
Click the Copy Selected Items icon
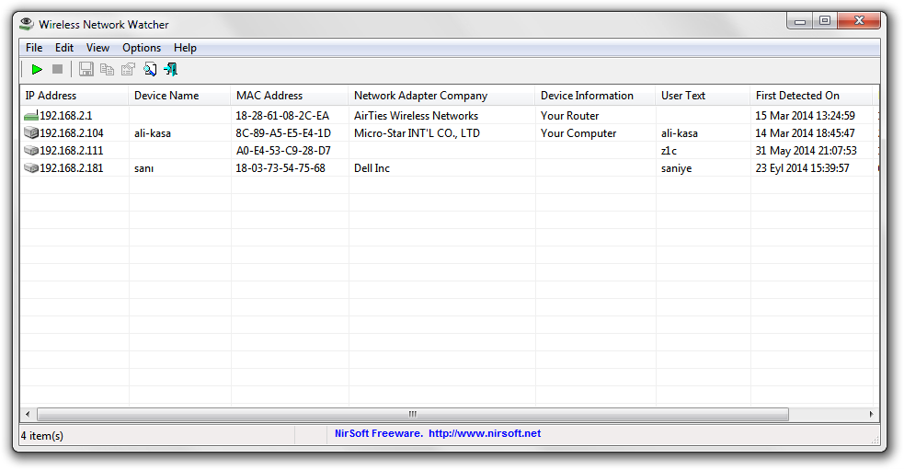click(x=108, y=69)
